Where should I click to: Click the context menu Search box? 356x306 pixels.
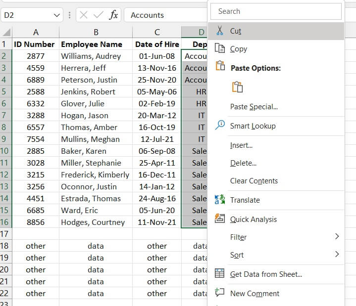(276, 11)
